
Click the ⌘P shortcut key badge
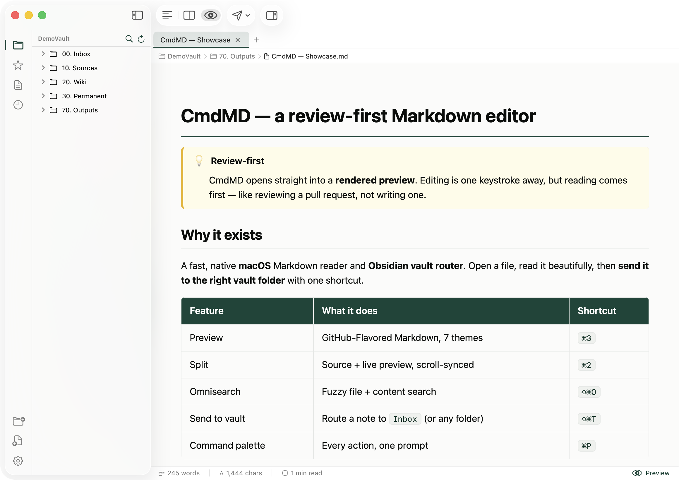coord(587,446)
